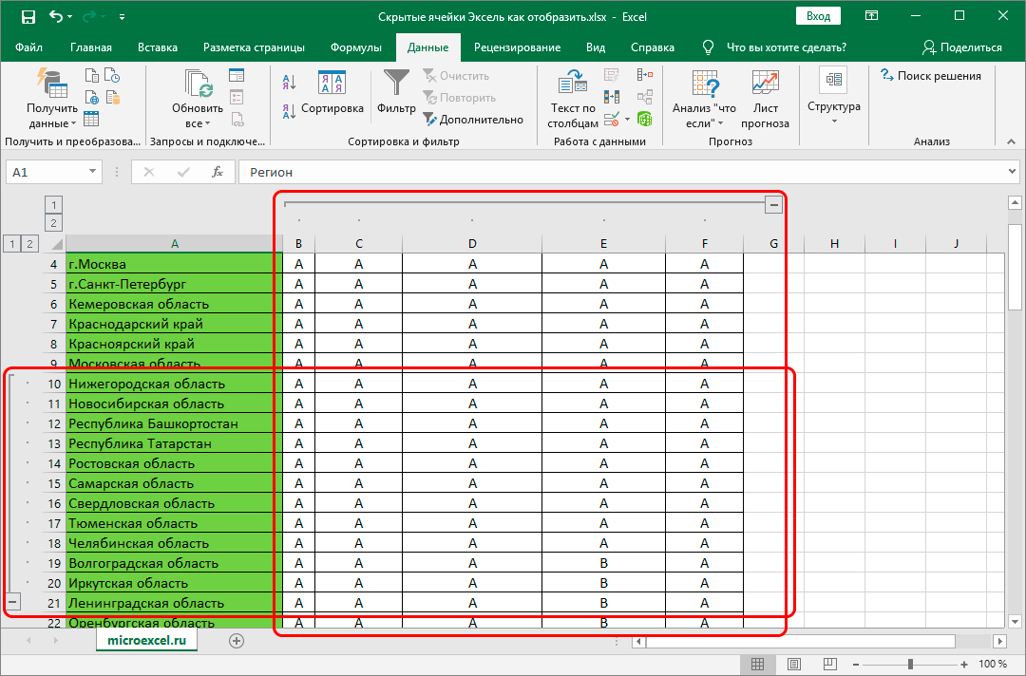Launch Текст по столбцам wizard
The width and height of the screenshot is (1026, 676).
pyautogui.click(x=573, y=98)
